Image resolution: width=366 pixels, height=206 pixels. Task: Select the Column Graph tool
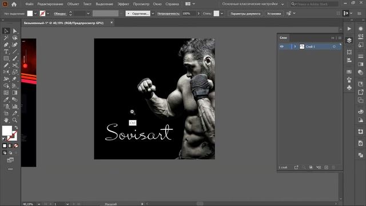click(15, 106)
